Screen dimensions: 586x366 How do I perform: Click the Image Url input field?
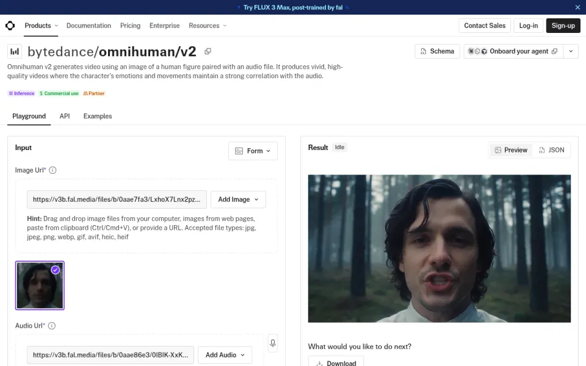coord(117,199)
